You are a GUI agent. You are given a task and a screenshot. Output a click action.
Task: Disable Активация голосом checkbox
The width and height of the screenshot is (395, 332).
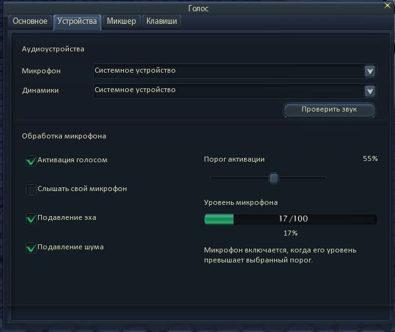pyautogui.click(x=31, y=160)
